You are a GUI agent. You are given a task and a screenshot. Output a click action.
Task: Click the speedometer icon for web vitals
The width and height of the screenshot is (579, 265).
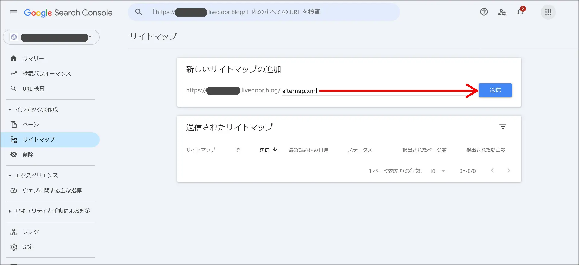click(14, 190)
